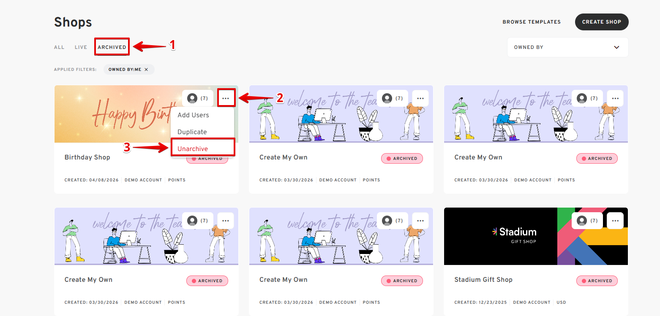This screenshot has width=660, height=316.
Task: Select Add Users in the context menu
Action: [193, 115]
